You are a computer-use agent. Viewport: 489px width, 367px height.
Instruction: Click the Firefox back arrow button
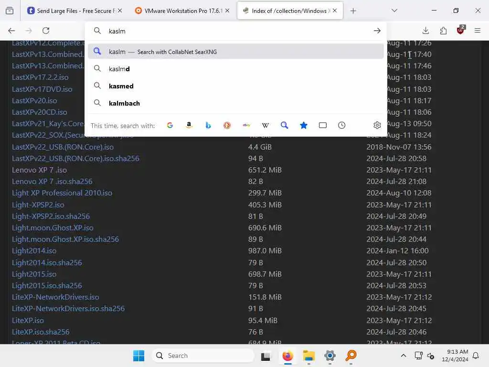click(11, 31)
